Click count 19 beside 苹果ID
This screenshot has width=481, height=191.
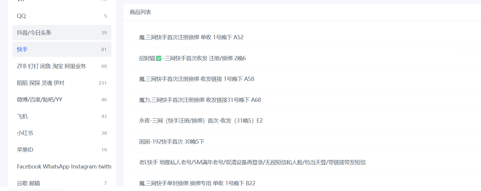click(x=104, y=150)
